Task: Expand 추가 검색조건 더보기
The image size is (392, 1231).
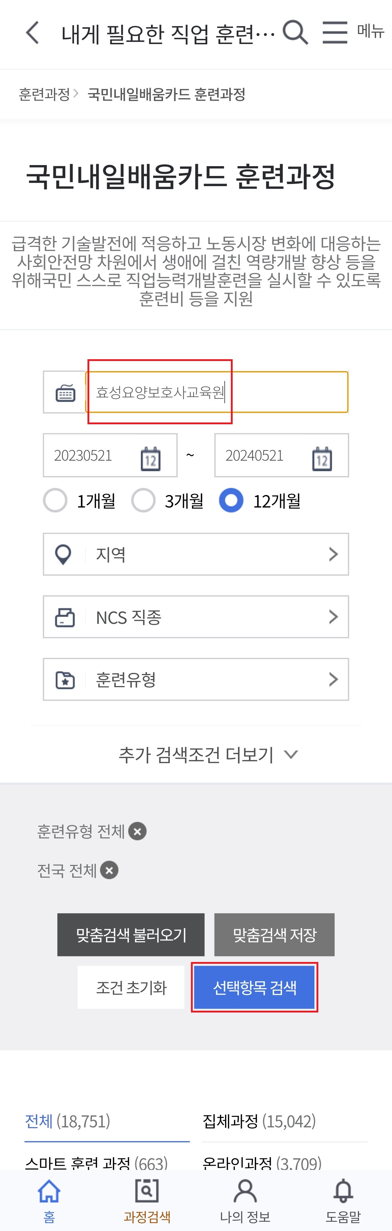Action: pos(208,755)
